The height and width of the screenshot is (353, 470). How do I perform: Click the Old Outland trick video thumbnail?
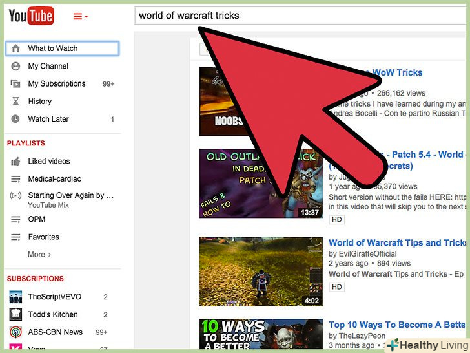[261, 183]
